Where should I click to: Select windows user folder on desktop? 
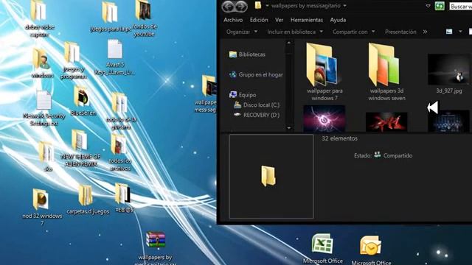click(x=42, y=63)
